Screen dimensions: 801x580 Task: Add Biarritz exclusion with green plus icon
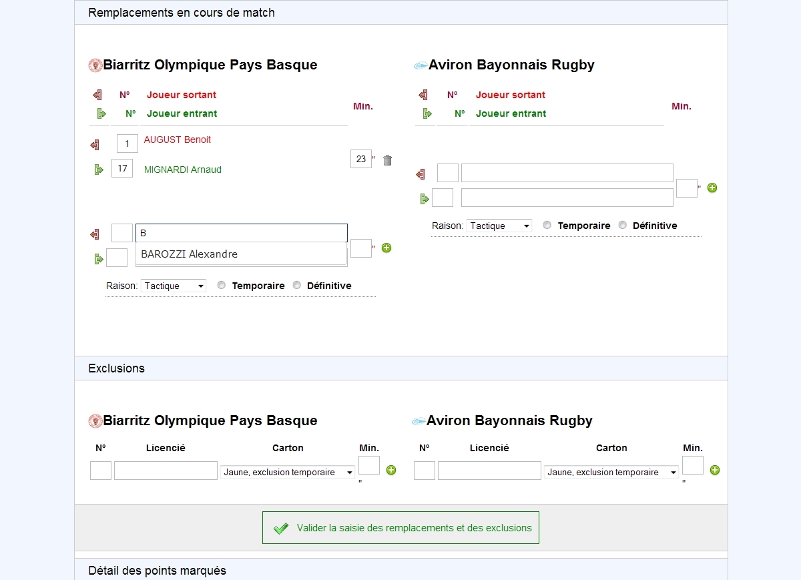pos(391,470)
